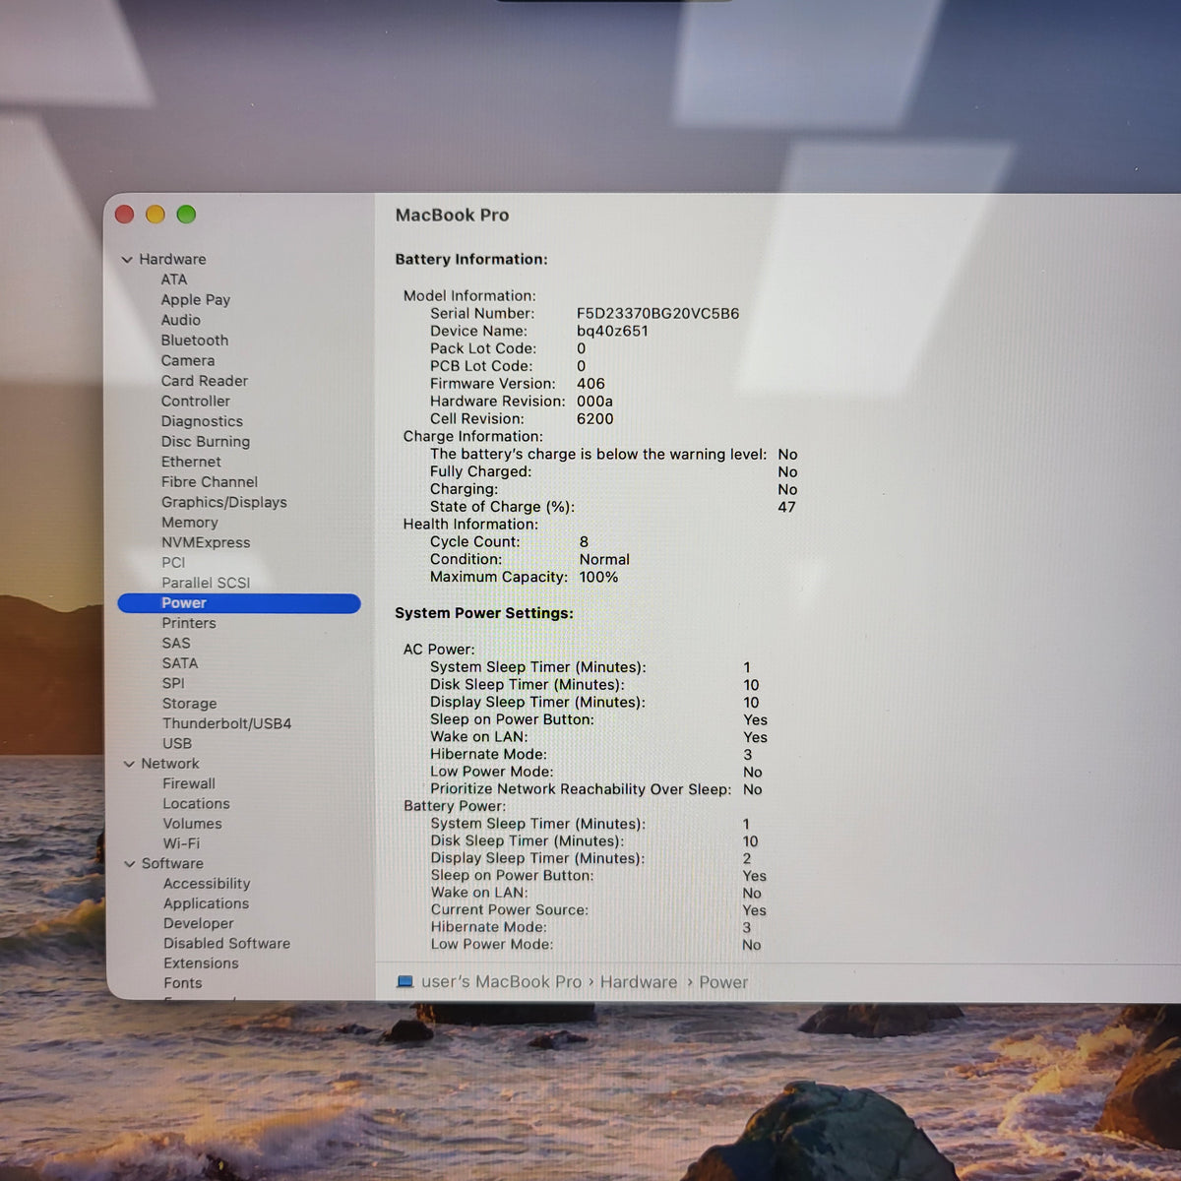Select Bluetooth in the sidebar

[x=195, y=341]
